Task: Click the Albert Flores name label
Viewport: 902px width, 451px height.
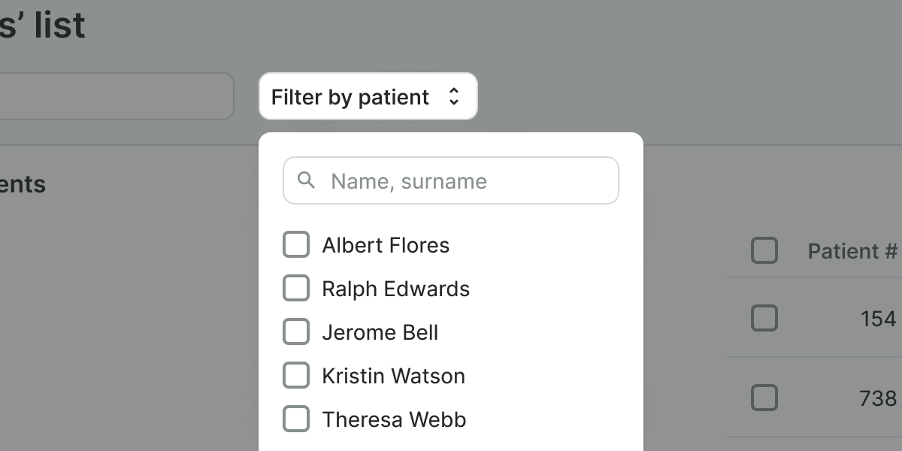Action: (x=386, y=245)
